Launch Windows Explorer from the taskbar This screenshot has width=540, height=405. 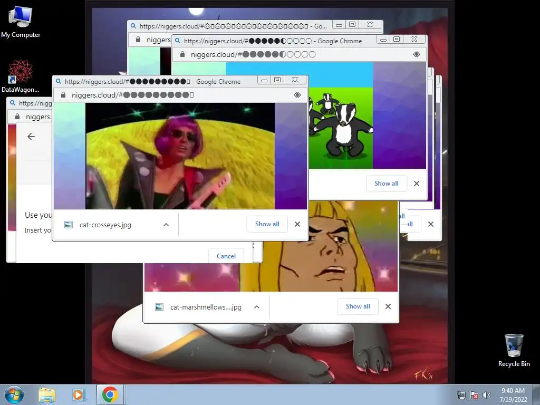click(x=47, y=394)
